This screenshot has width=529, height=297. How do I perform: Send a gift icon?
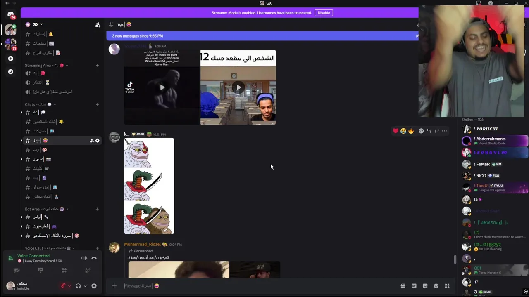point(403,286)
